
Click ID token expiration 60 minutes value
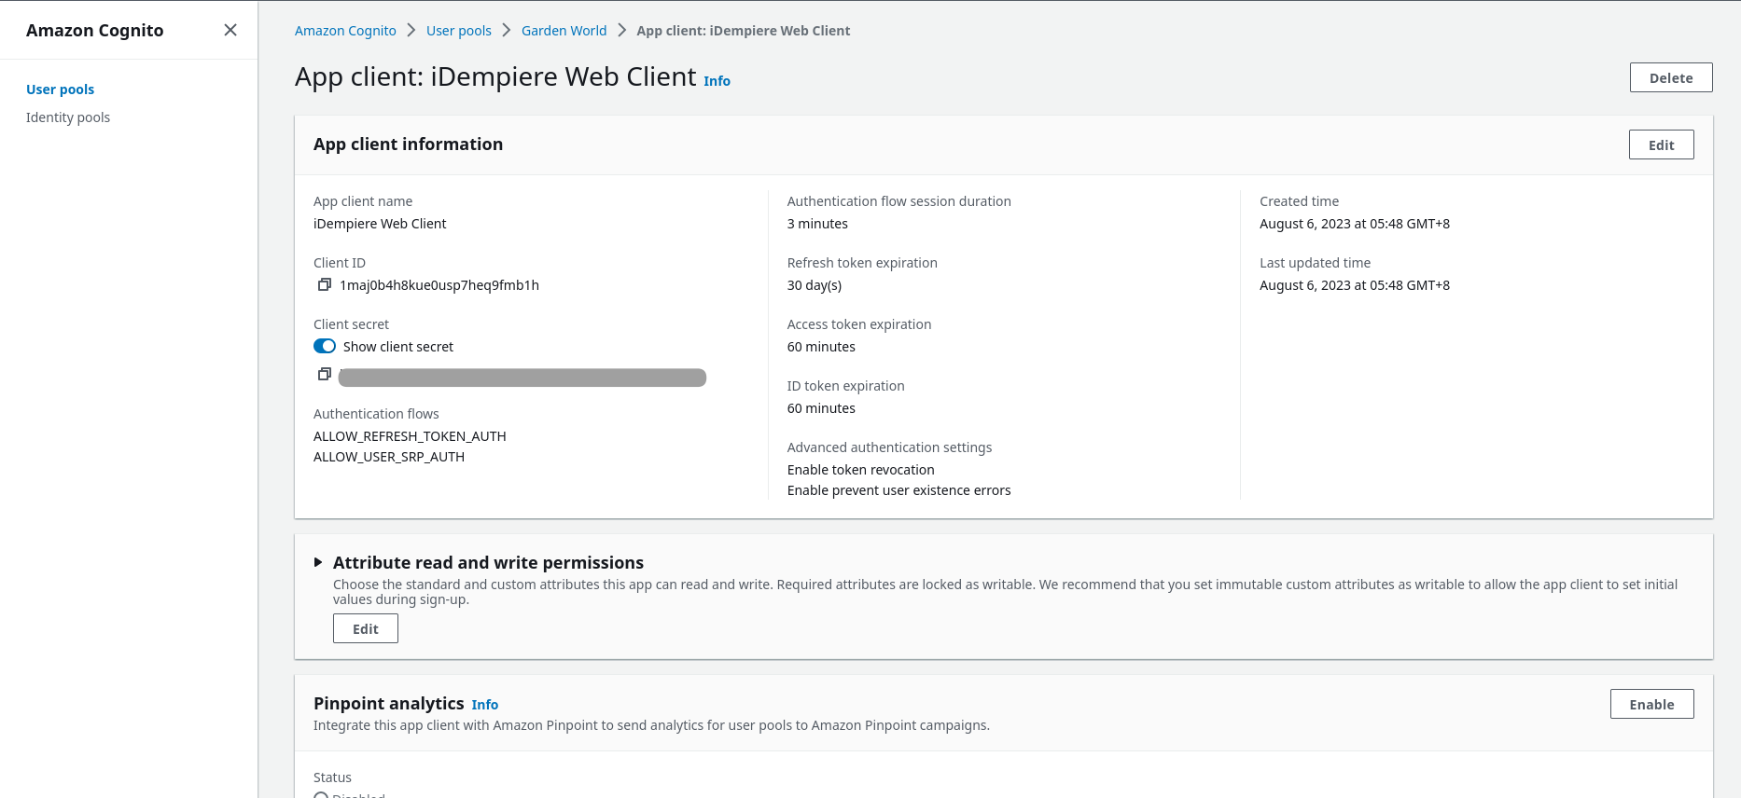click(821, 408)
